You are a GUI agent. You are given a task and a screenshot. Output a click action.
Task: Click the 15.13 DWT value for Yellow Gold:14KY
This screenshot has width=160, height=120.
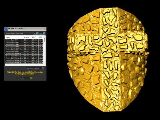(34, 44)
